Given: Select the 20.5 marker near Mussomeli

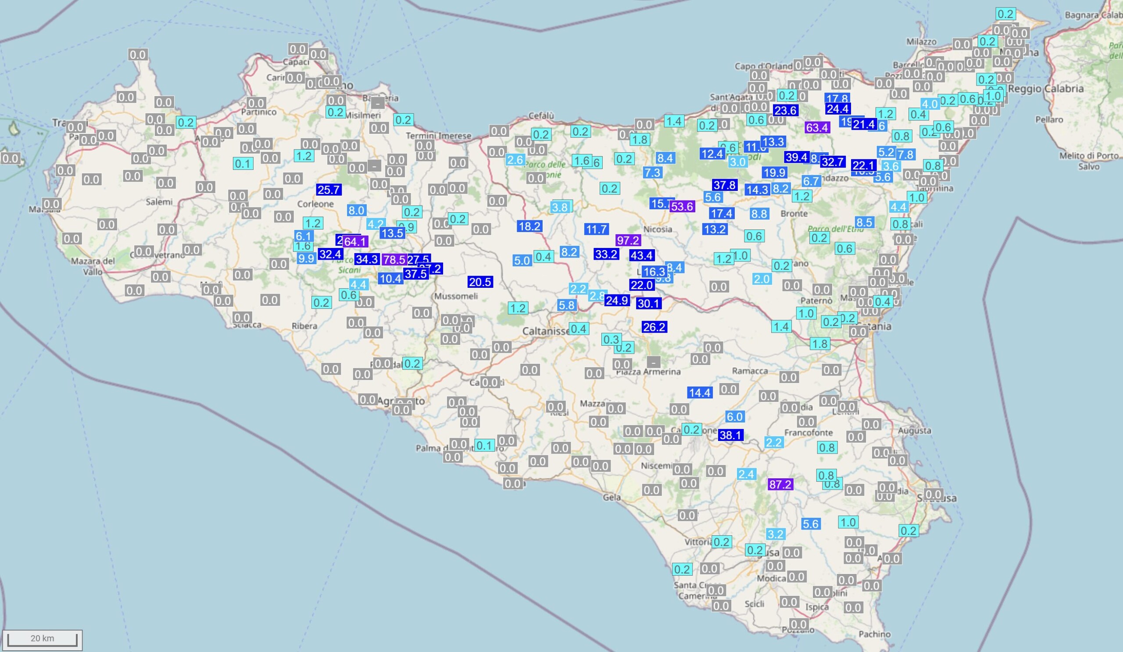Looking at the screenshot, I should click(480, 282).
